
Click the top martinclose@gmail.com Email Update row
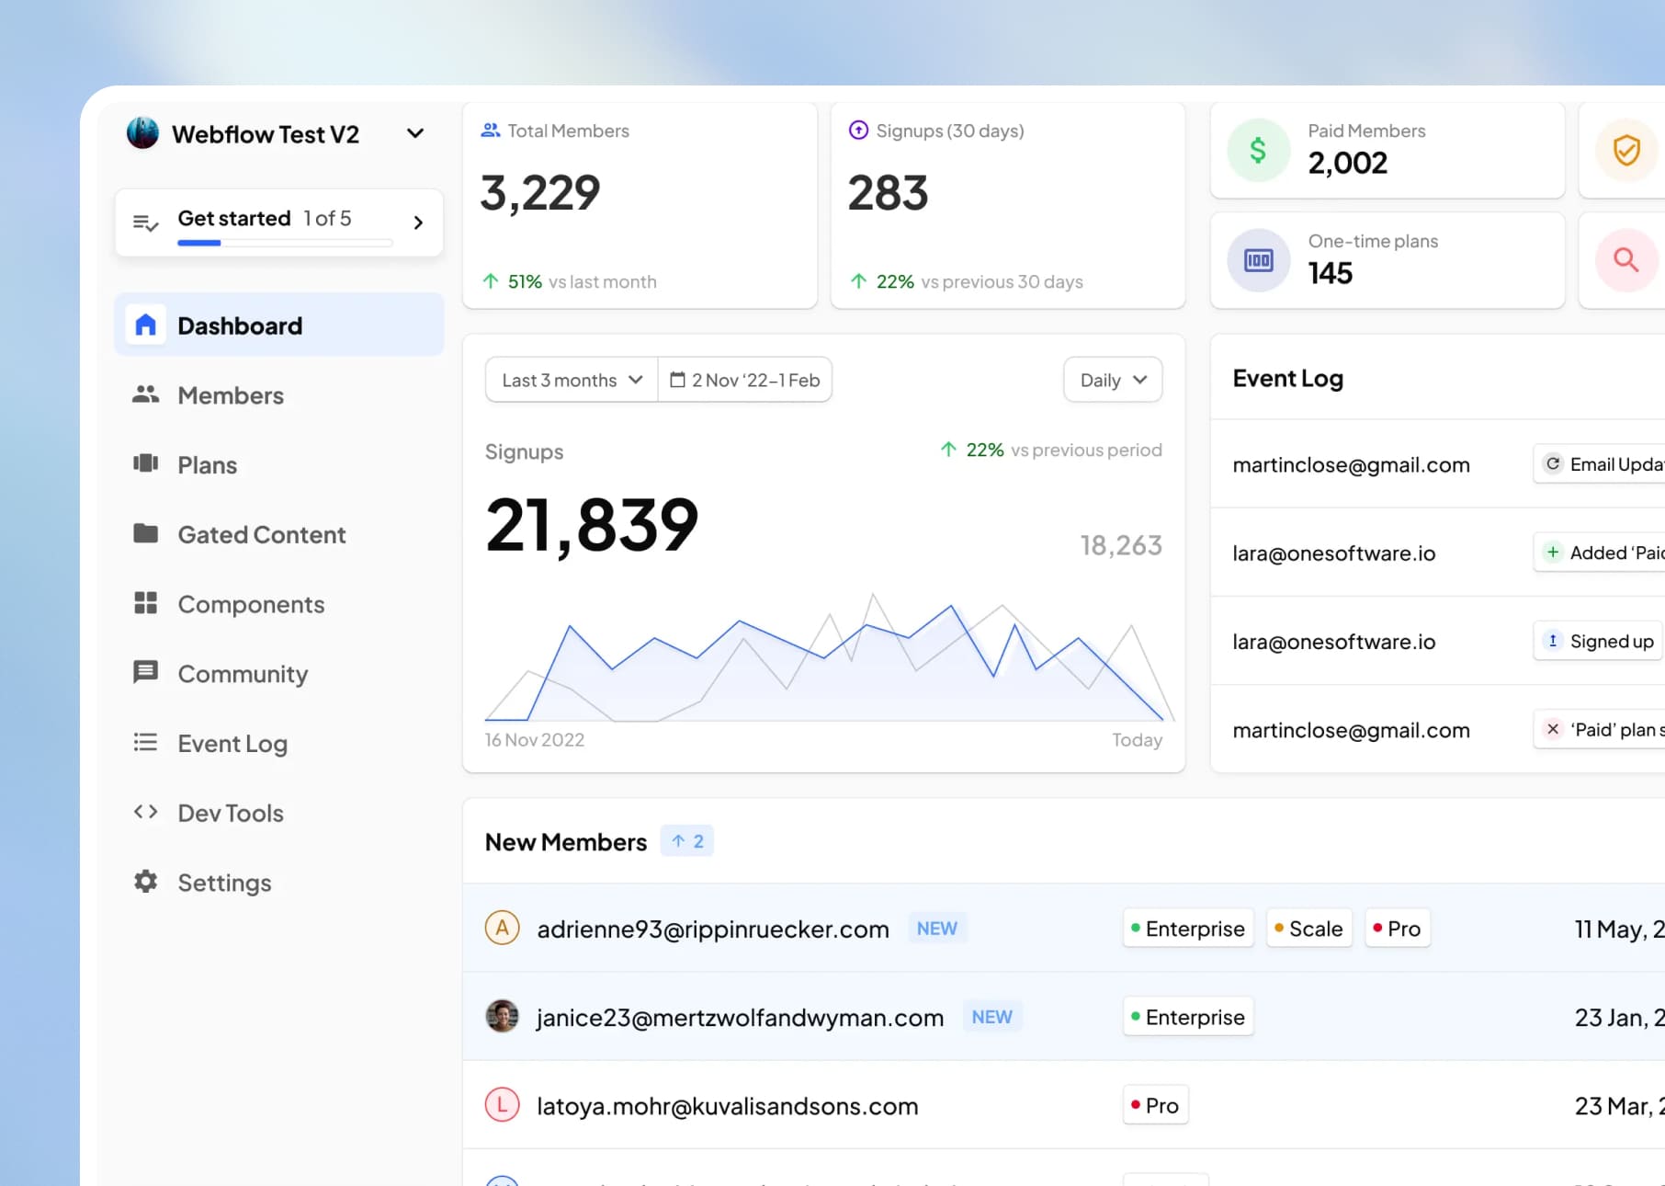point(1438,464)
